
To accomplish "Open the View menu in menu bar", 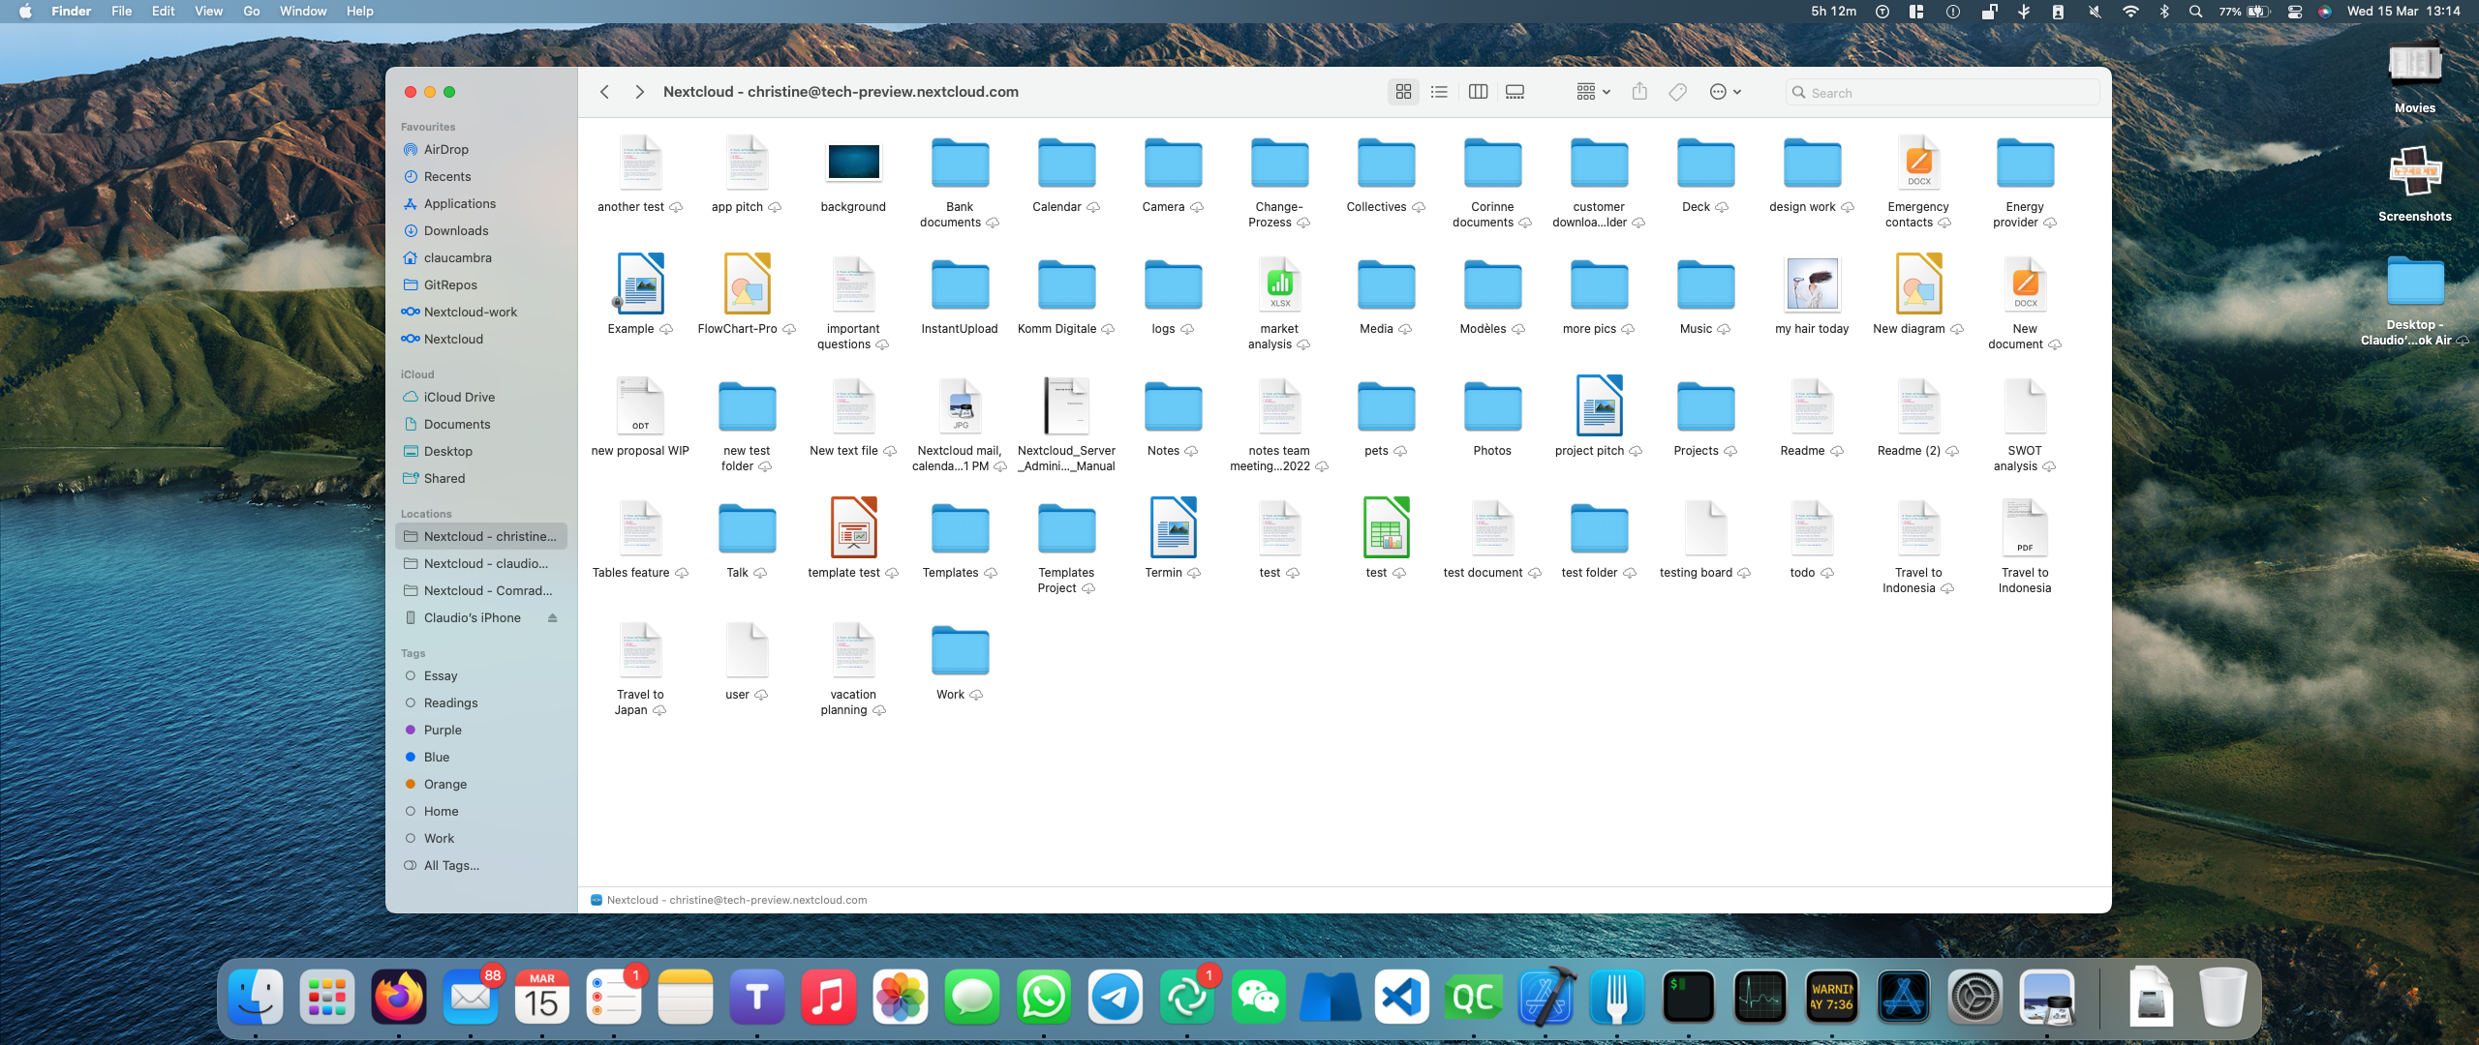I will point(208,12).
